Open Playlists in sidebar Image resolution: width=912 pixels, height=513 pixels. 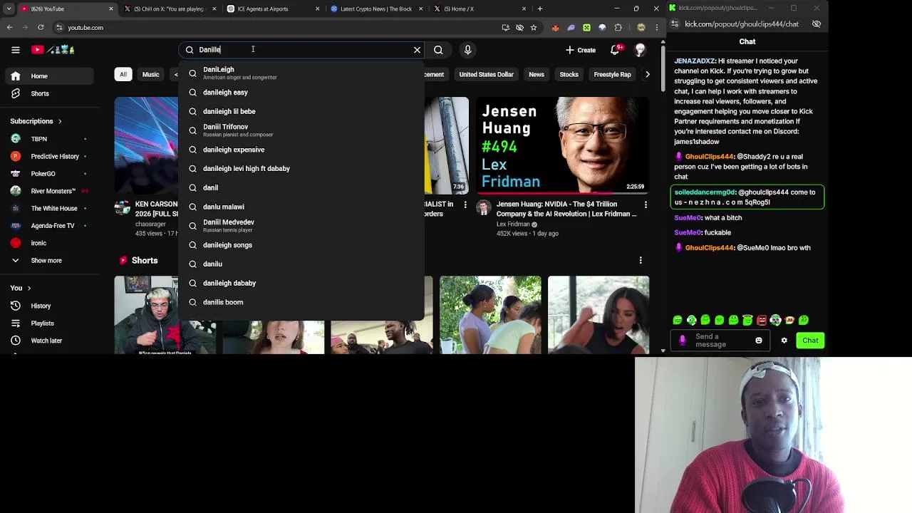48,323
